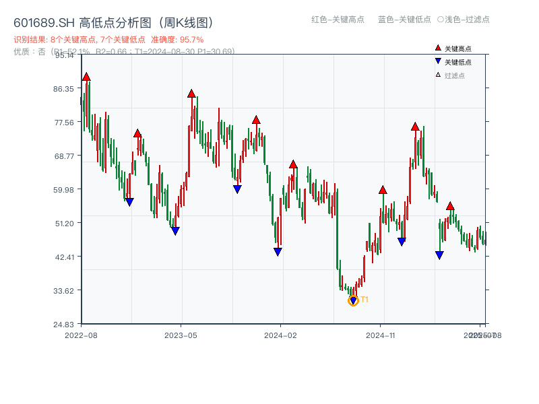
Task: Click the circle icon beside 浅色-过滤点
Action: (439, 19)
